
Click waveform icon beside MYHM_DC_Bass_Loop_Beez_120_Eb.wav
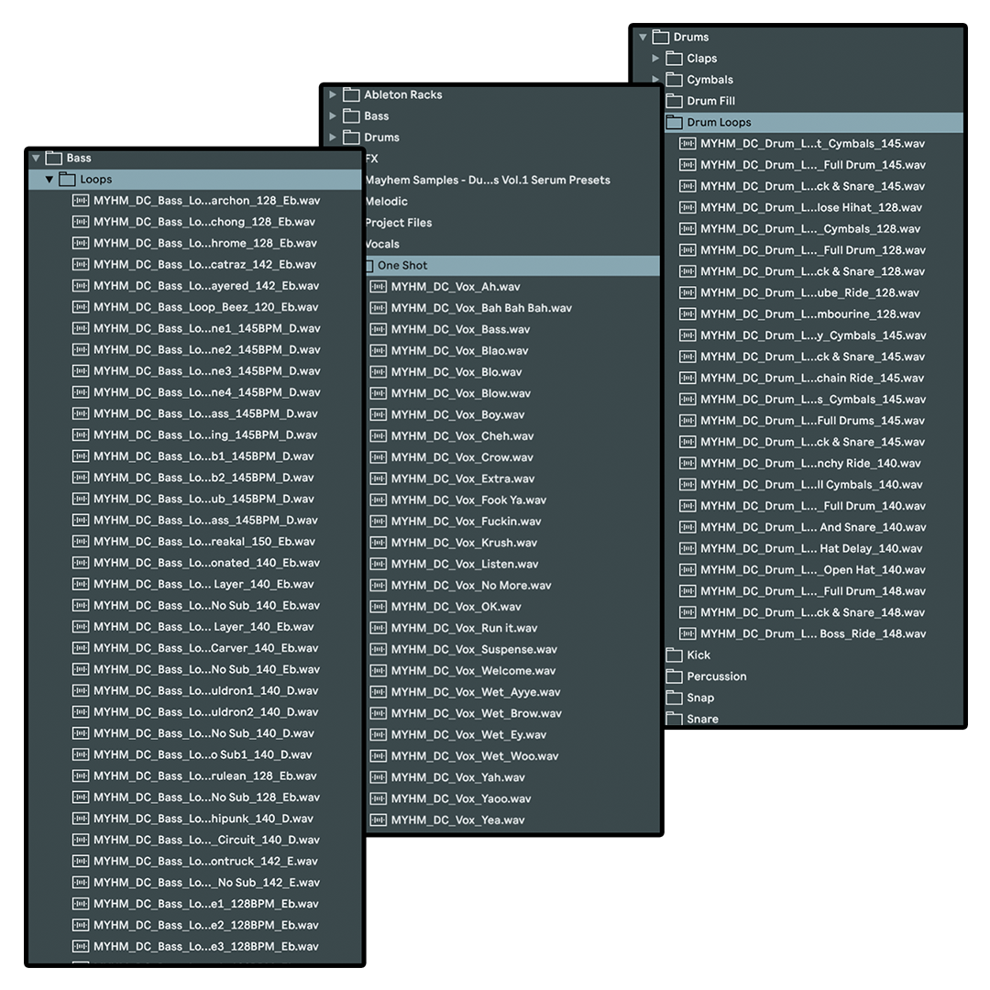point(81,307)
